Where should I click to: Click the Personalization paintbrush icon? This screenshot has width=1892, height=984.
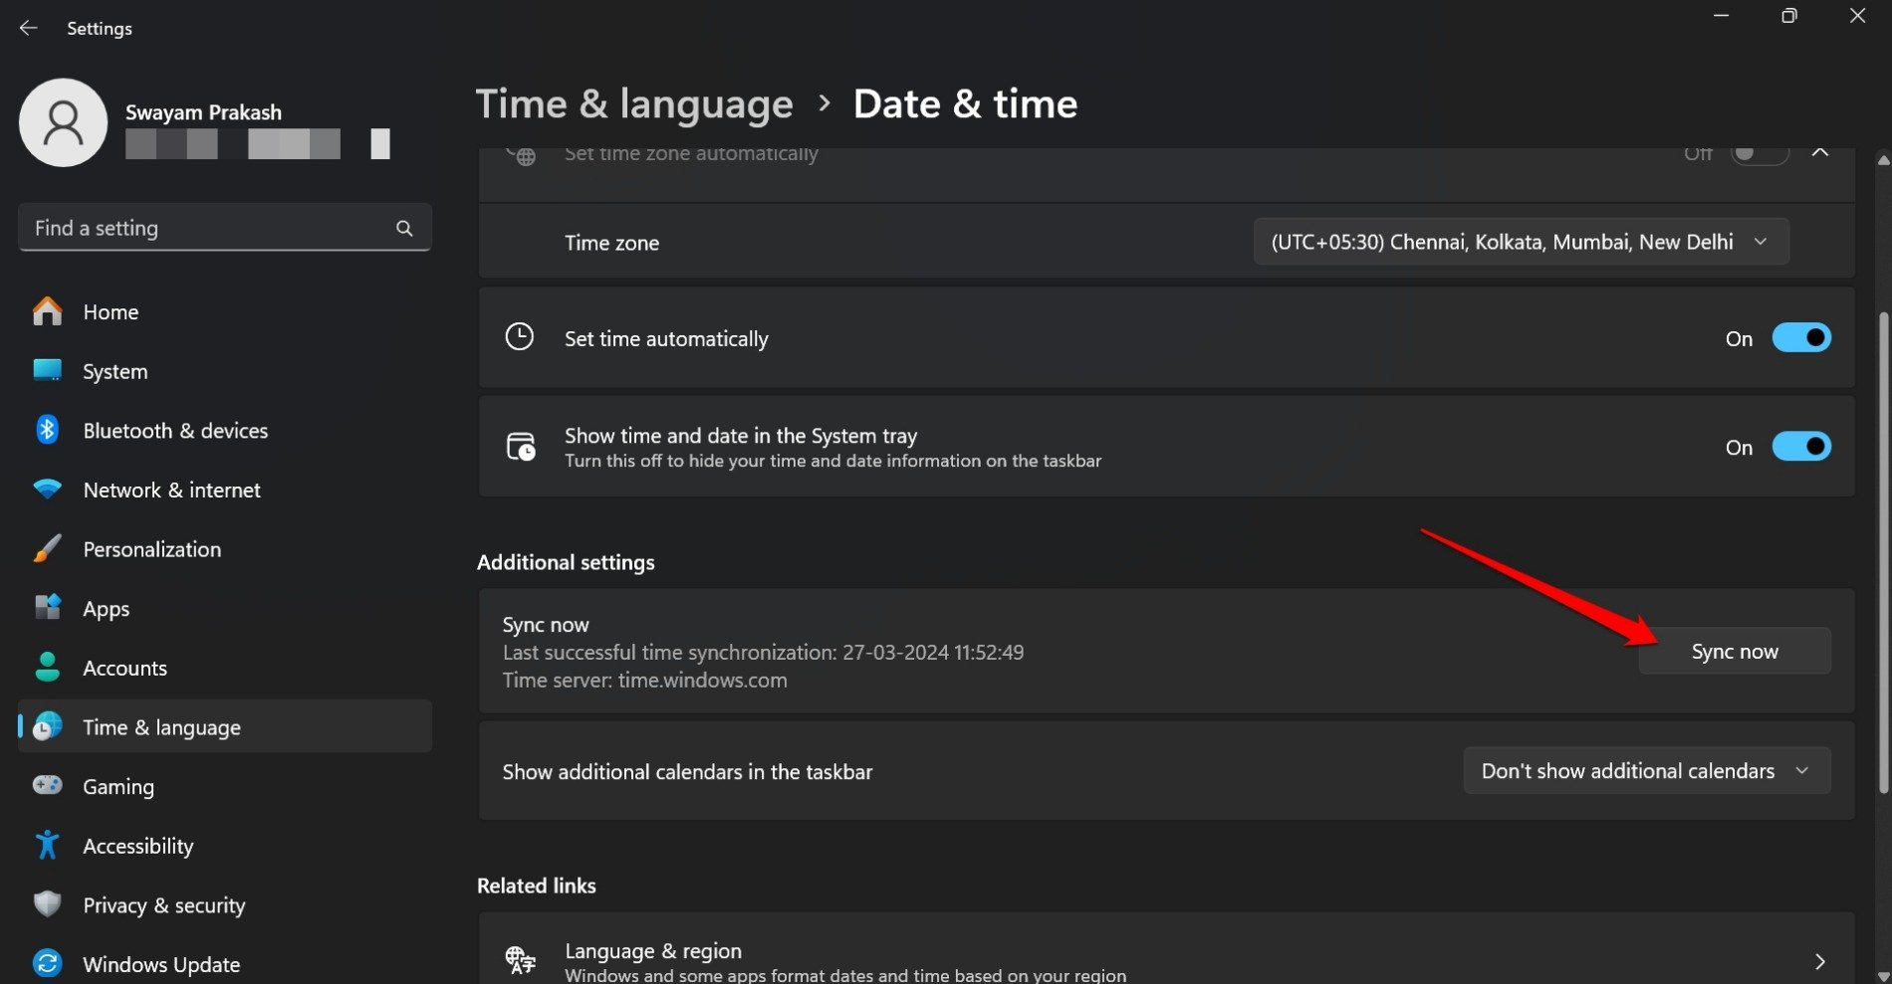click(x=47, y=549)
